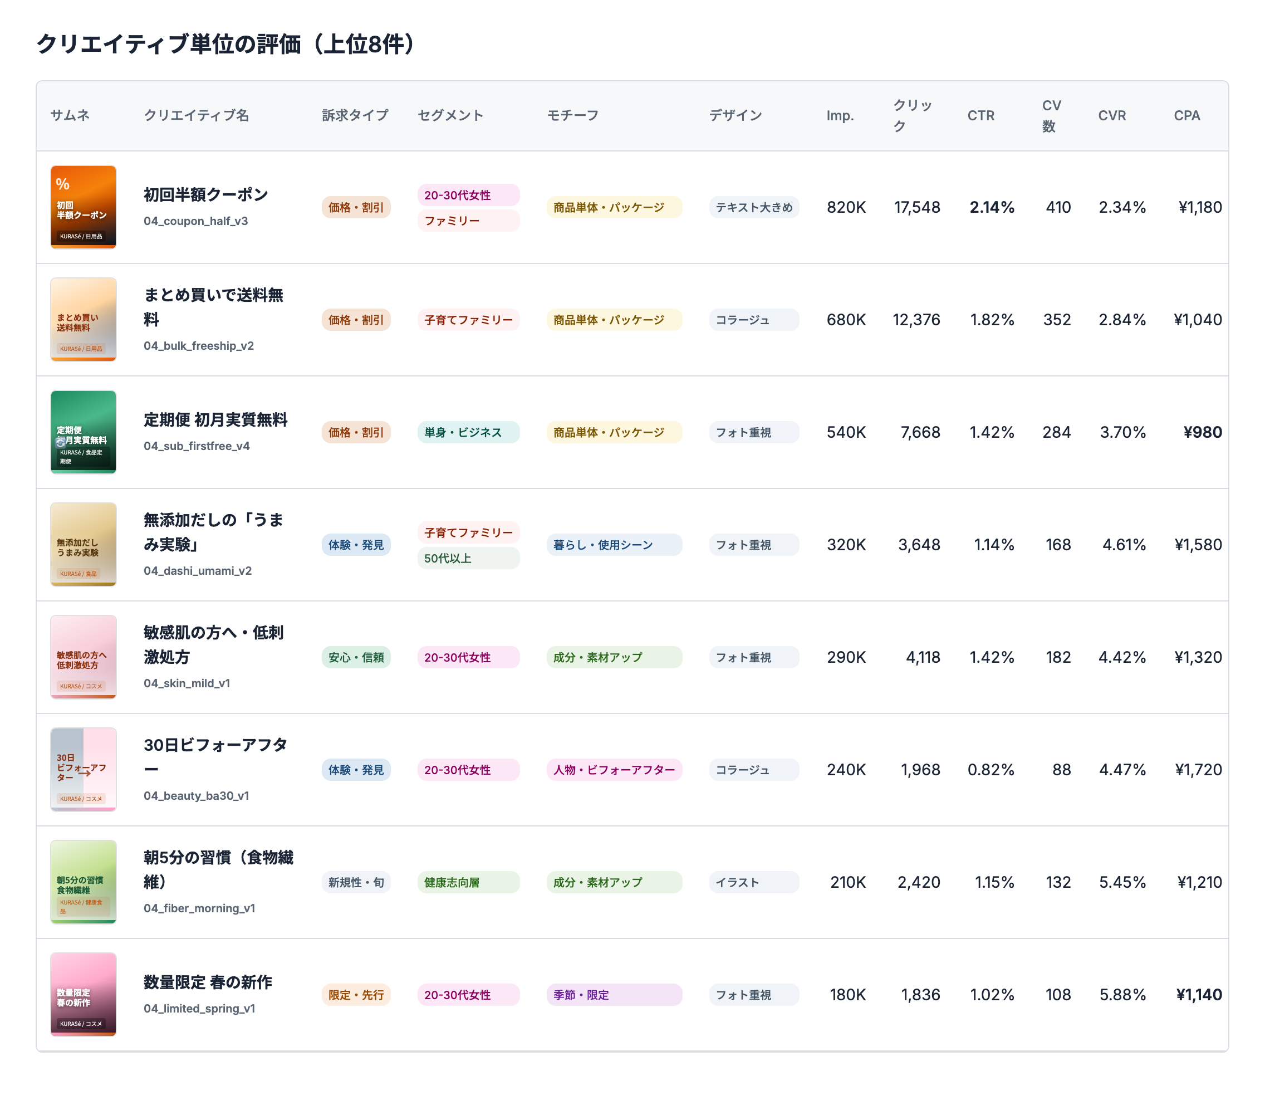The height and width of the screenshot is (1115, 1265).
Task: Click the CTR value 1.15%
Action: (994, 882)
